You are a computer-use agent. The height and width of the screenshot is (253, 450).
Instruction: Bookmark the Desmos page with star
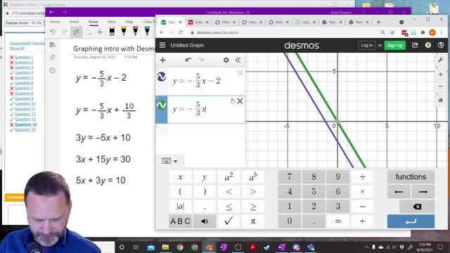point(392,32)
